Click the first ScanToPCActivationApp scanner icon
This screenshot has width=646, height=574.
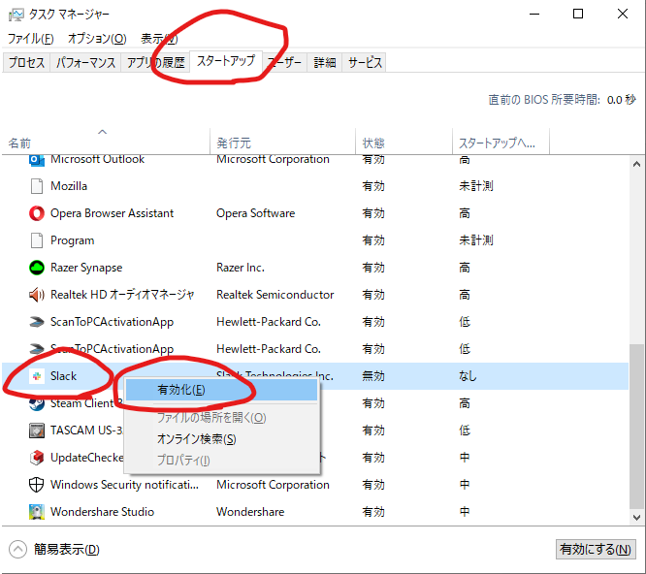tap(37, 322)
